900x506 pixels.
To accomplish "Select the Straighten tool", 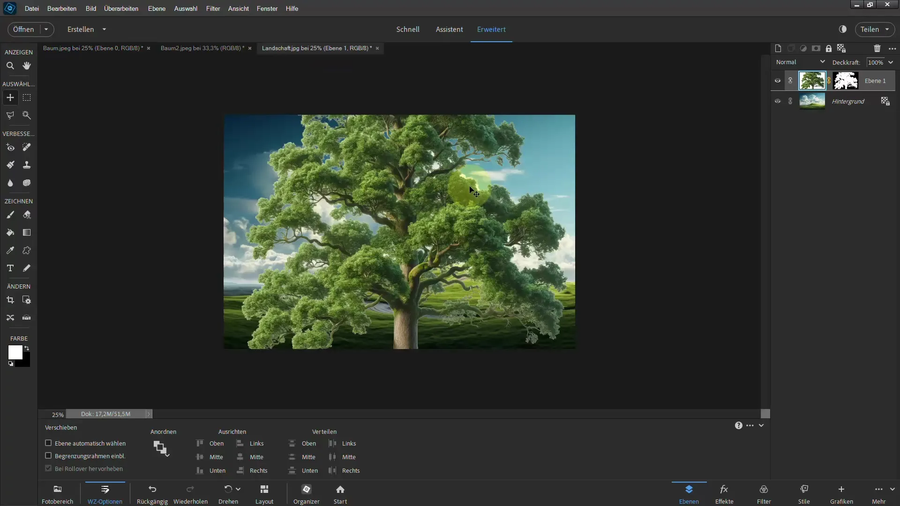I will pyautogui.click(x=27, y=318).
